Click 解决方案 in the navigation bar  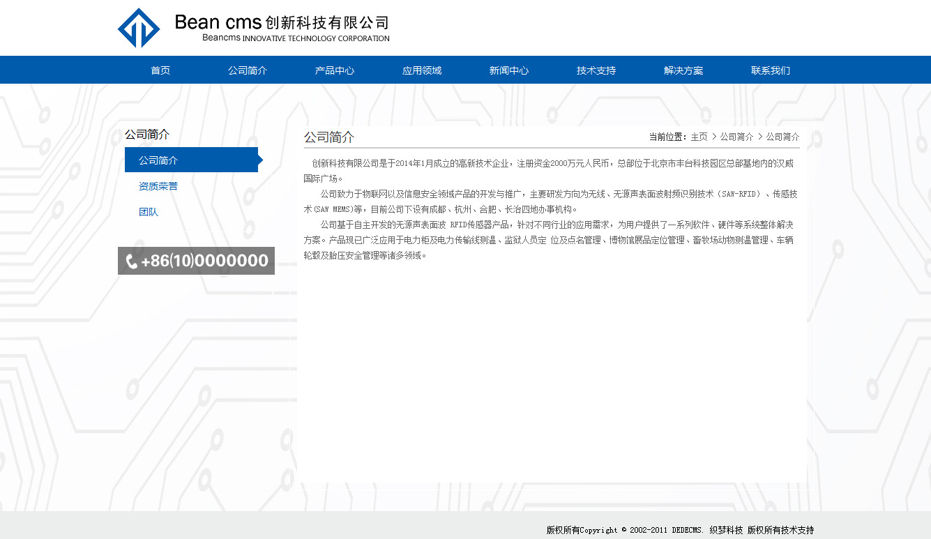(x=683, y=70)
